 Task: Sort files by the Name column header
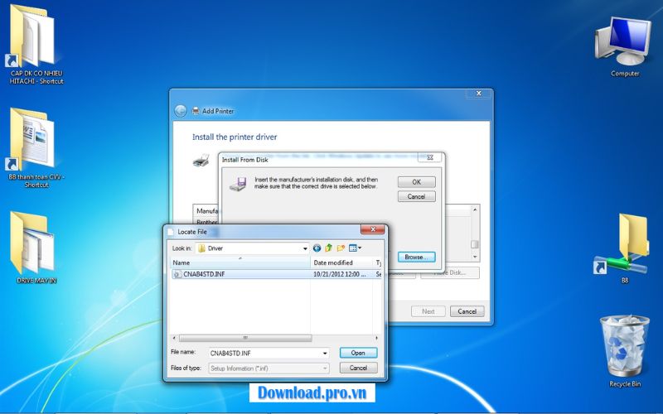coord(240,262)
